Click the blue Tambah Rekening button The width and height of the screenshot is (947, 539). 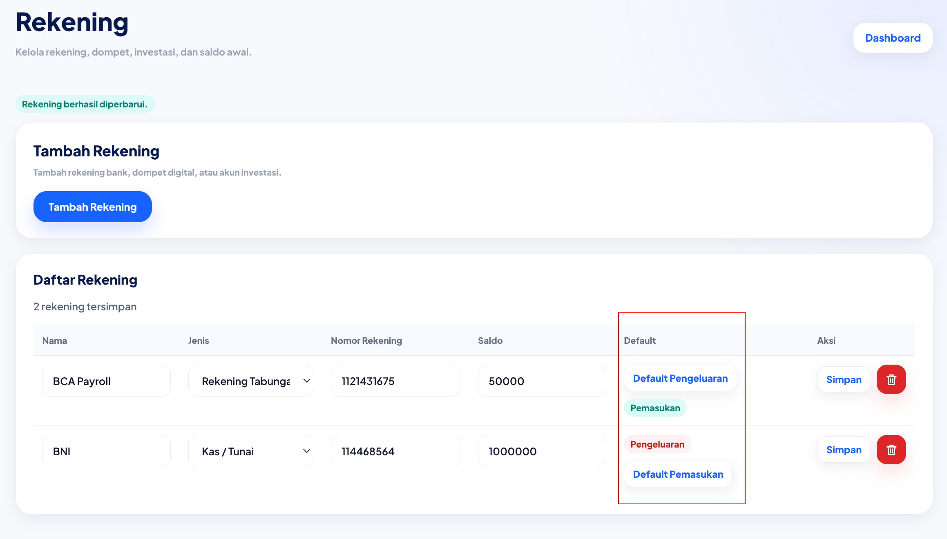pos(93,207)
